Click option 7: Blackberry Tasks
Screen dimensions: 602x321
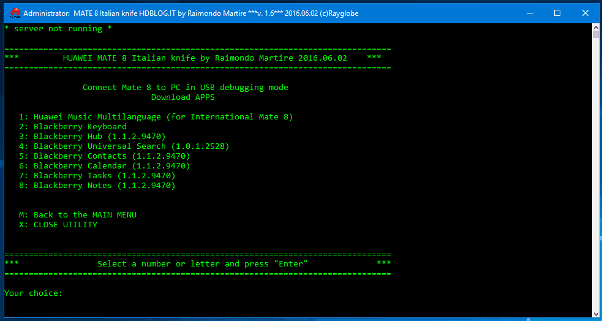click(x=97, y=176)
